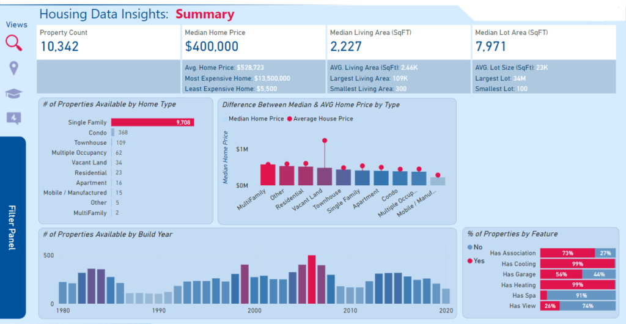Click the magnifying glass Summary view icon
The image size is (626, 324).
tap(13, 43)
